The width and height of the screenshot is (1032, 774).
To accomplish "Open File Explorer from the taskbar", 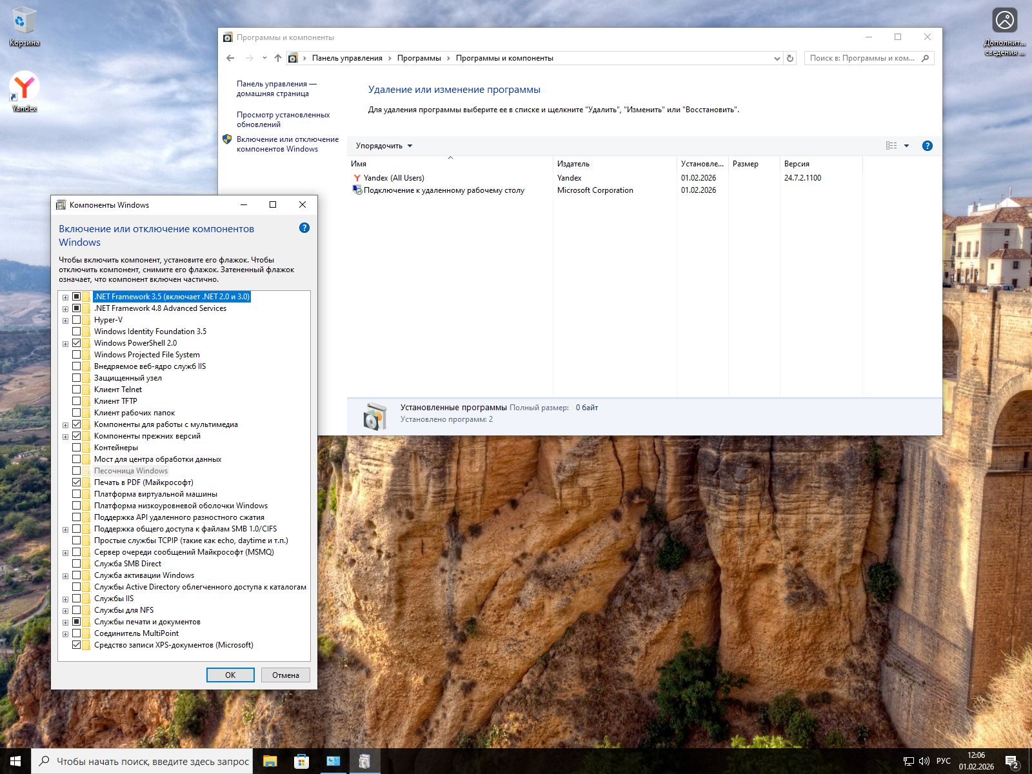I will click(x=270, y=761).
